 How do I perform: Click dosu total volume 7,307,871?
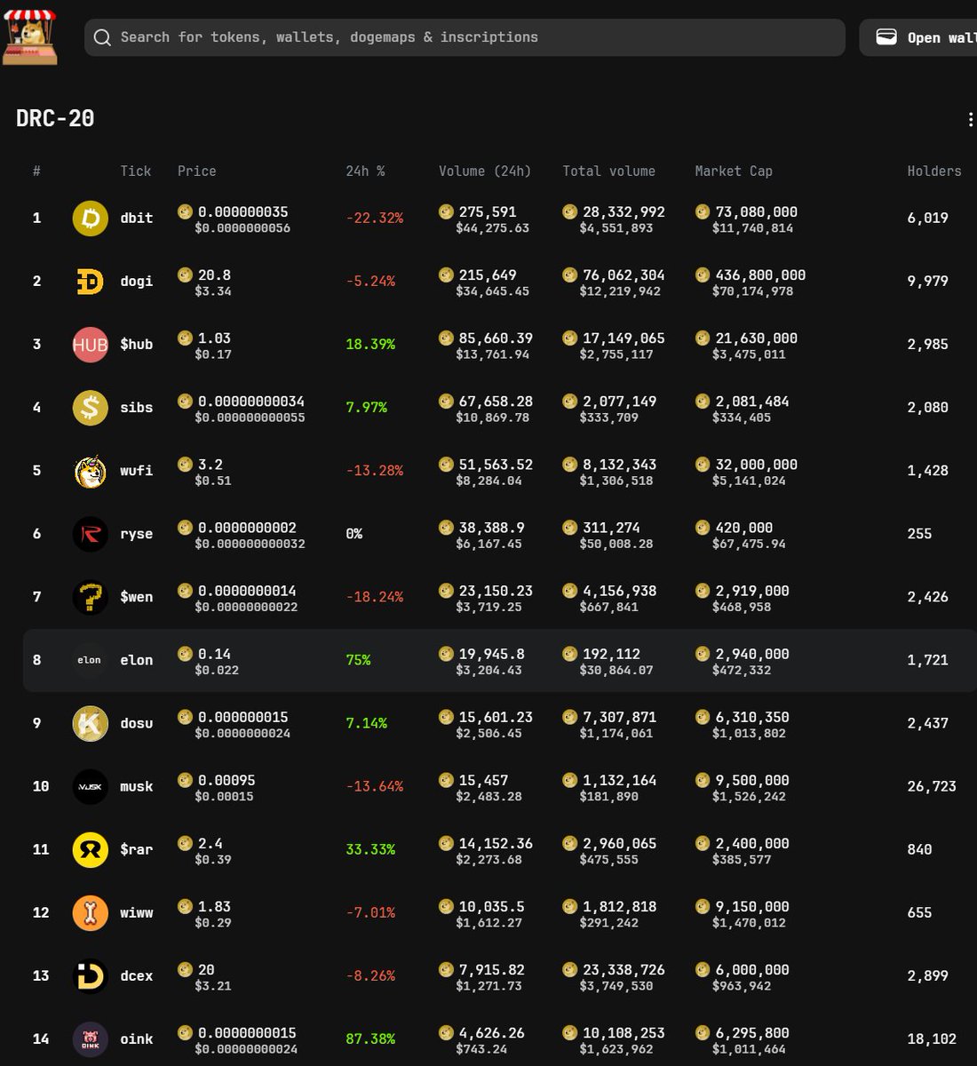tap(619, 718)
